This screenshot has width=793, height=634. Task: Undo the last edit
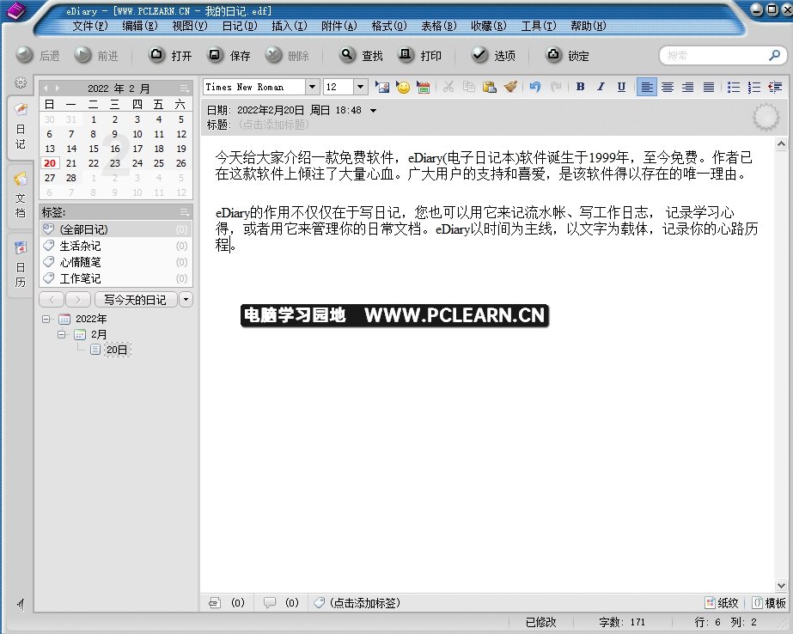535,87
